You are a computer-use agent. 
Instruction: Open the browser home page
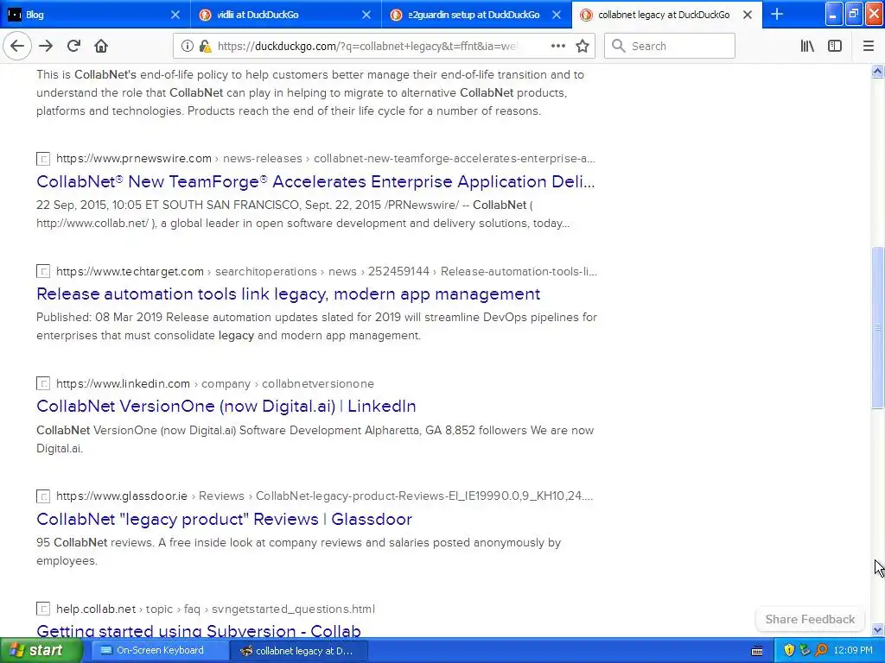(x=101, y=47)
